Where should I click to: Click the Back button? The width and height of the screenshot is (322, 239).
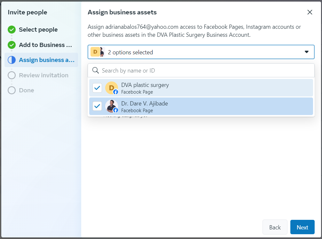275,227
